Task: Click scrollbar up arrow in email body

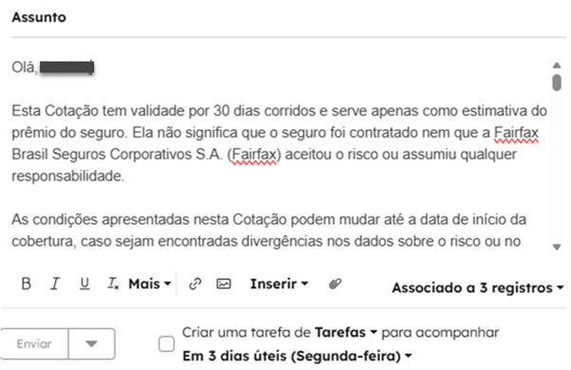Action: [x=557, y=65]
